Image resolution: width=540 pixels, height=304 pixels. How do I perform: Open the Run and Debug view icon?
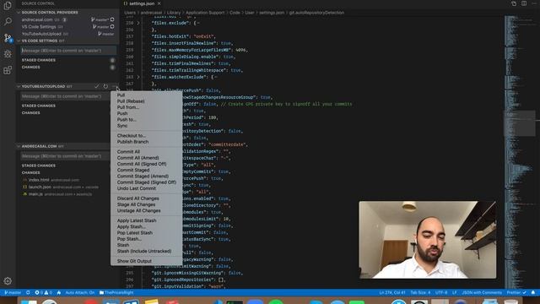pyautogui.click(x=8, y=54)
